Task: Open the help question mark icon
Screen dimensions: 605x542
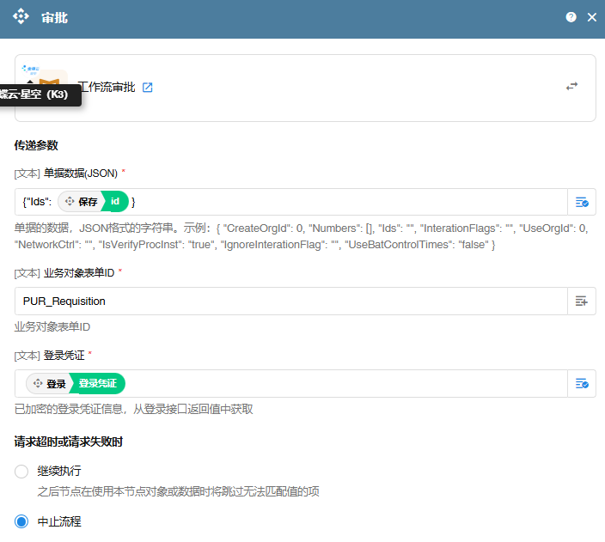Action: 571,17
